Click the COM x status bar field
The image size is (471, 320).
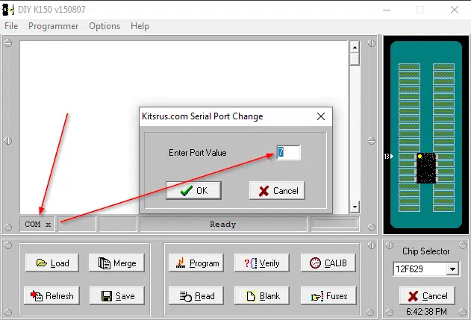point(37,225)
